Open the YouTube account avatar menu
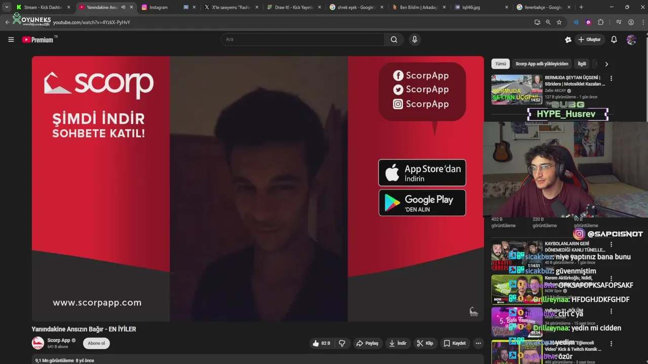The image size is (648, 364). point(631,39)
